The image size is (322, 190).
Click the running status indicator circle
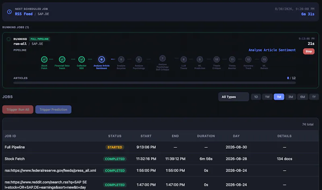pos(8,39)
